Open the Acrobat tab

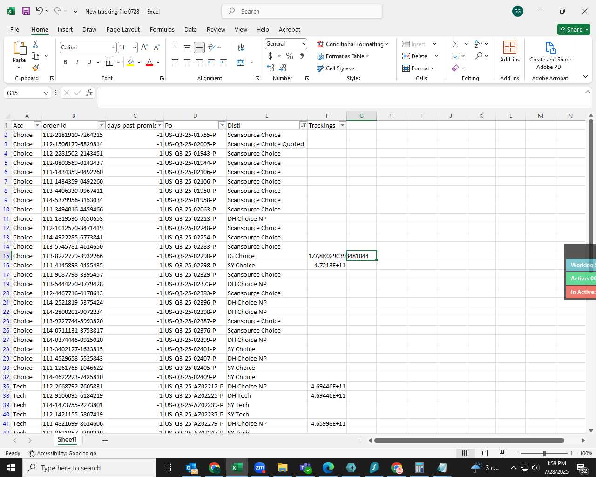tap(290, 29)
